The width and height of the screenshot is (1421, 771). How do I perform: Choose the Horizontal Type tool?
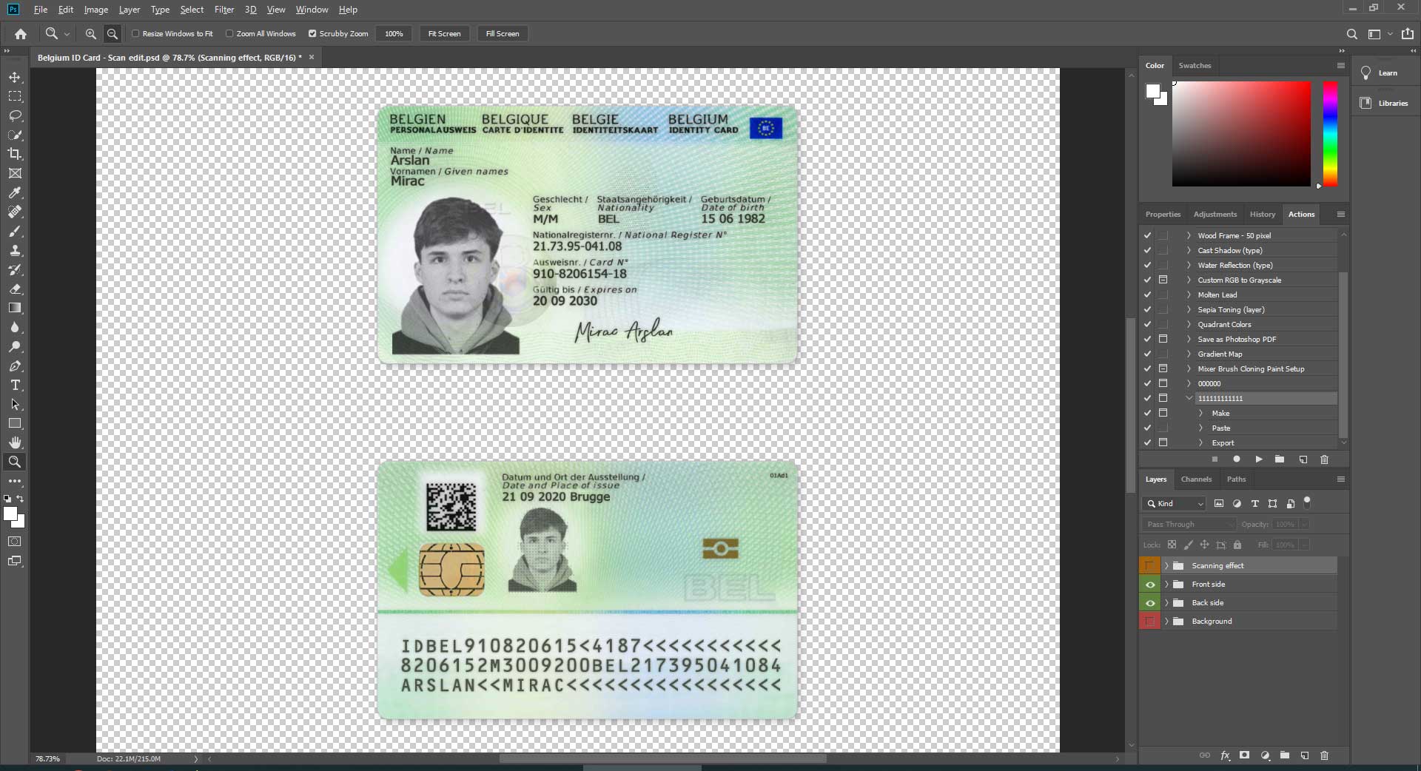(x=15, y=385)
